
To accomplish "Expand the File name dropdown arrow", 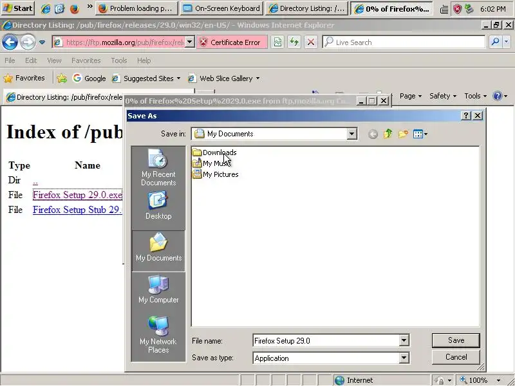I will [x=404, y=341].
